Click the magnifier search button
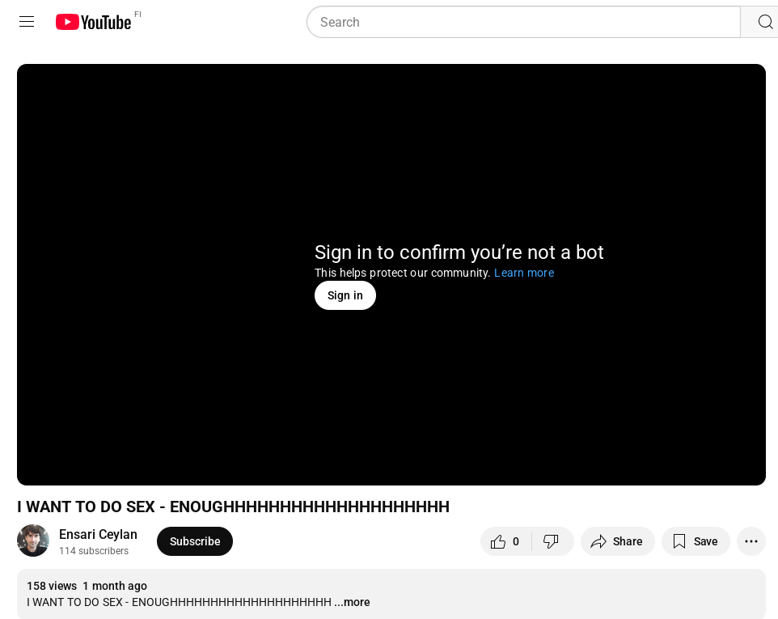Viewport: 778px width, 619px height. (x=764, y=22)
